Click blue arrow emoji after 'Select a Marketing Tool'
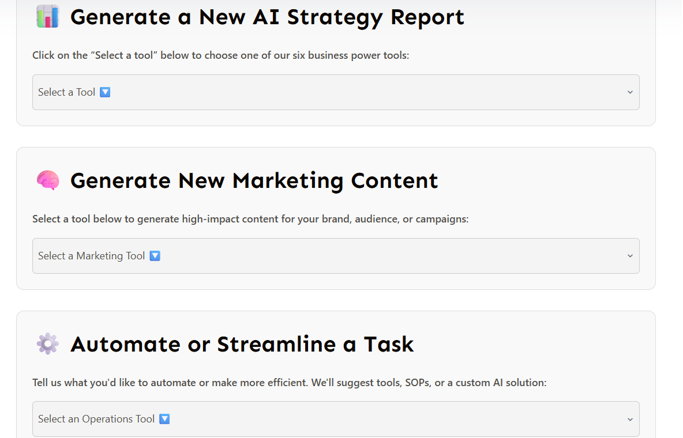Screen dimensions: 683x438 [x=155, y=256]
